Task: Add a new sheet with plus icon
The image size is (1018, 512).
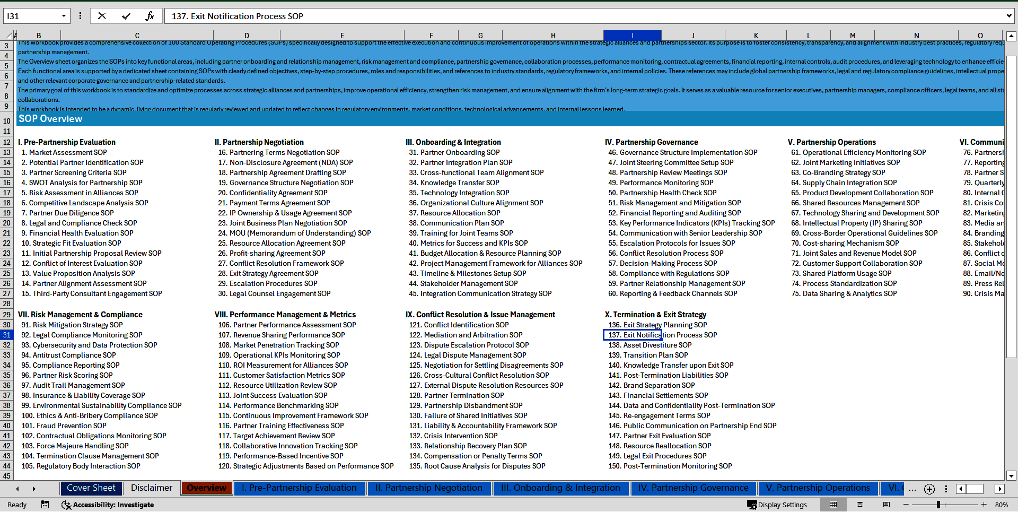Action: (929, 489)
